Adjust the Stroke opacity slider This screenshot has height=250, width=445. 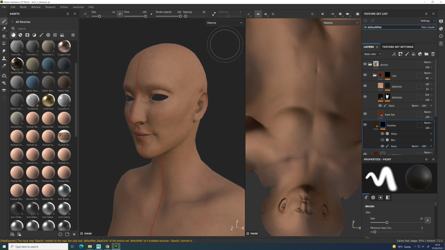[x=168, y=16]
